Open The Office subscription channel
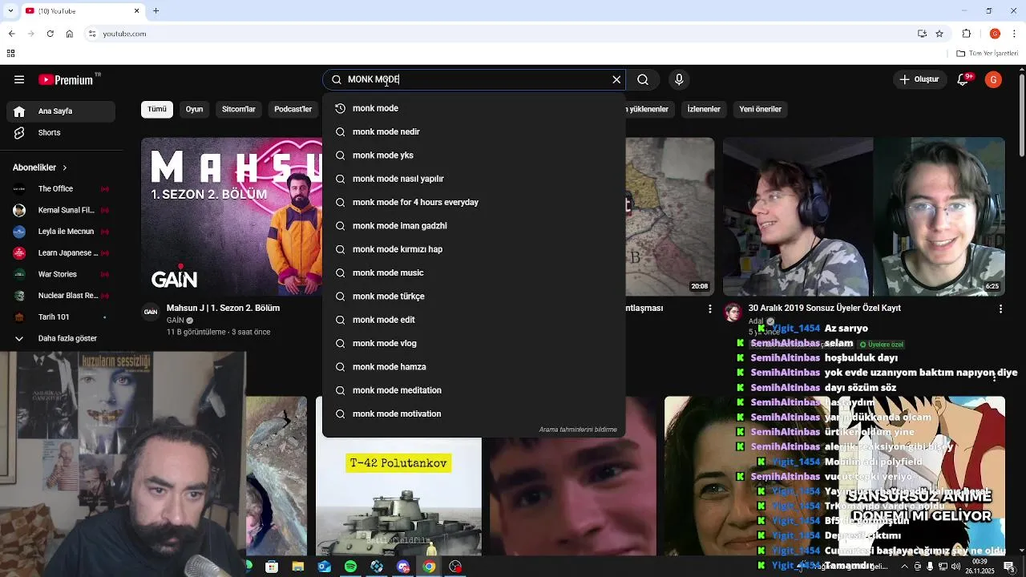This screenshot has width=1026, height=577. tap(60, 189)
